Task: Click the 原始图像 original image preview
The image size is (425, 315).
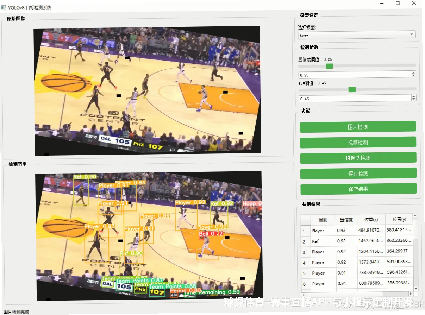Action: (x=148, y=90)
